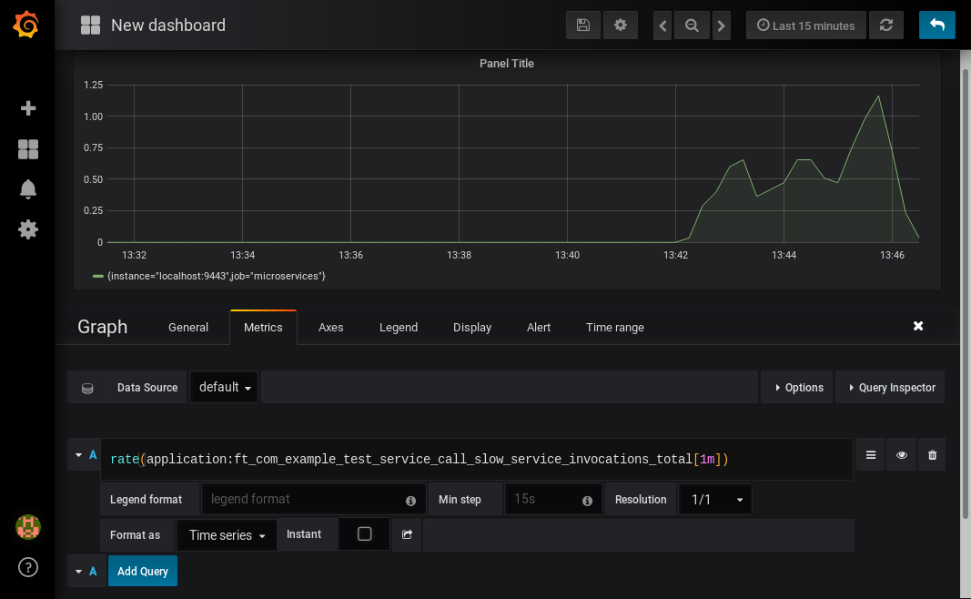This screenshot has height=599, width=971.
Task: Toggle the Instant query checkbox
Action: pos(364,534)
